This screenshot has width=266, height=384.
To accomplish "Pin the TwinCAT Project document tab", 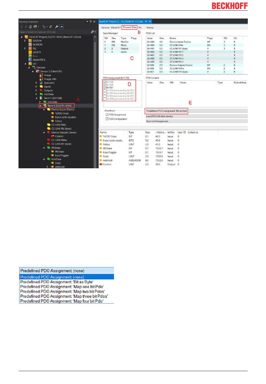I will (146, 21).
